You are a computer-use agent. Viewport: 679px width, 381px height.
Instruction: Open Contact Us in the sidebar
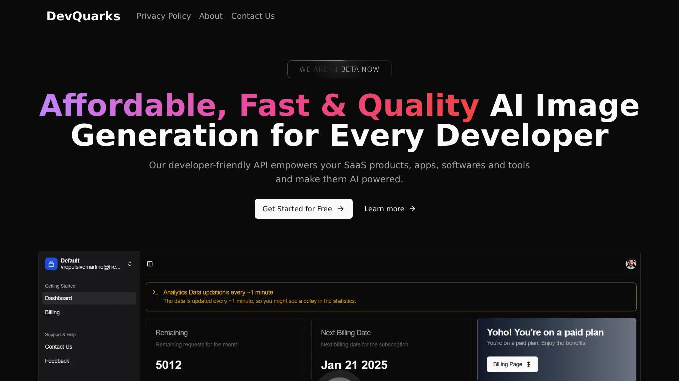[x=89, y=347]
